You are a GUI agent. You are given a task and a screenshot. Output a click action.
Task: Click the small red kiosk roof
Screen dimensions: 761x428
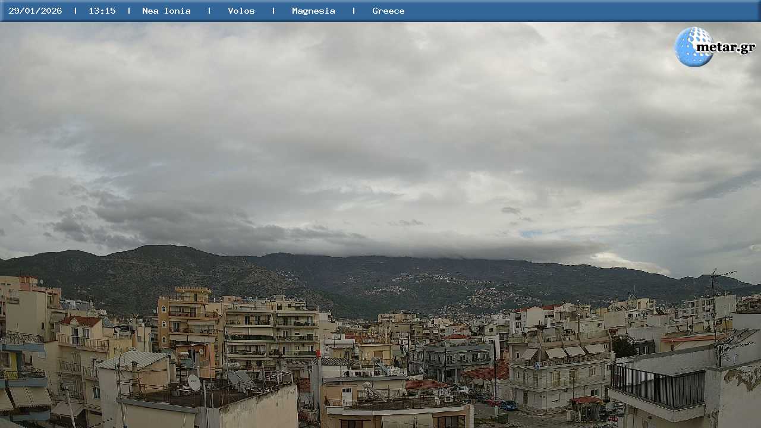click(586, 400)
